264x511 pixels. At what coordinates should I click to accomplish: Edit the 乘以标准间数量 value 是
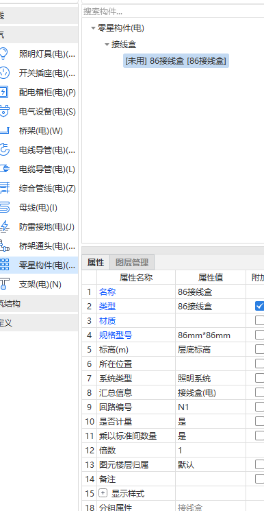(x=211, y=436)
